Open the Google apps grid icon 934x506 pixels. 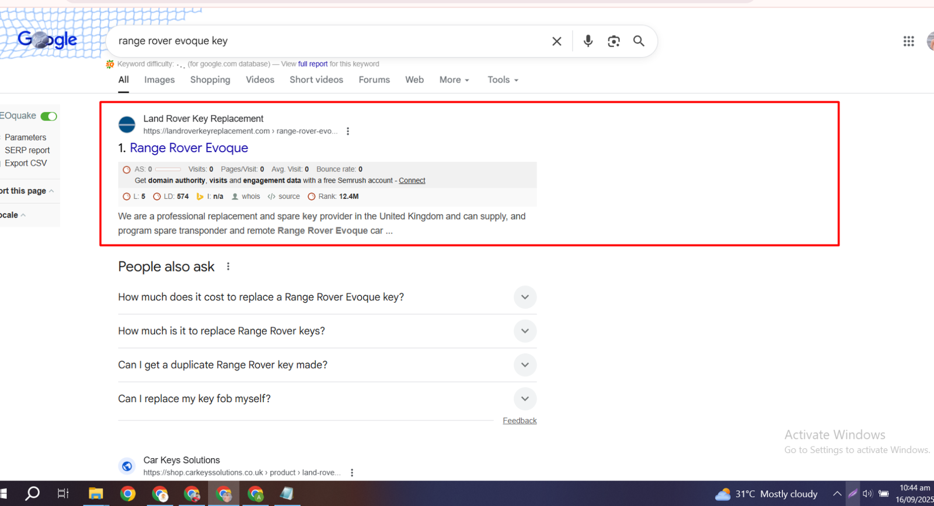(x=908, y=41)
